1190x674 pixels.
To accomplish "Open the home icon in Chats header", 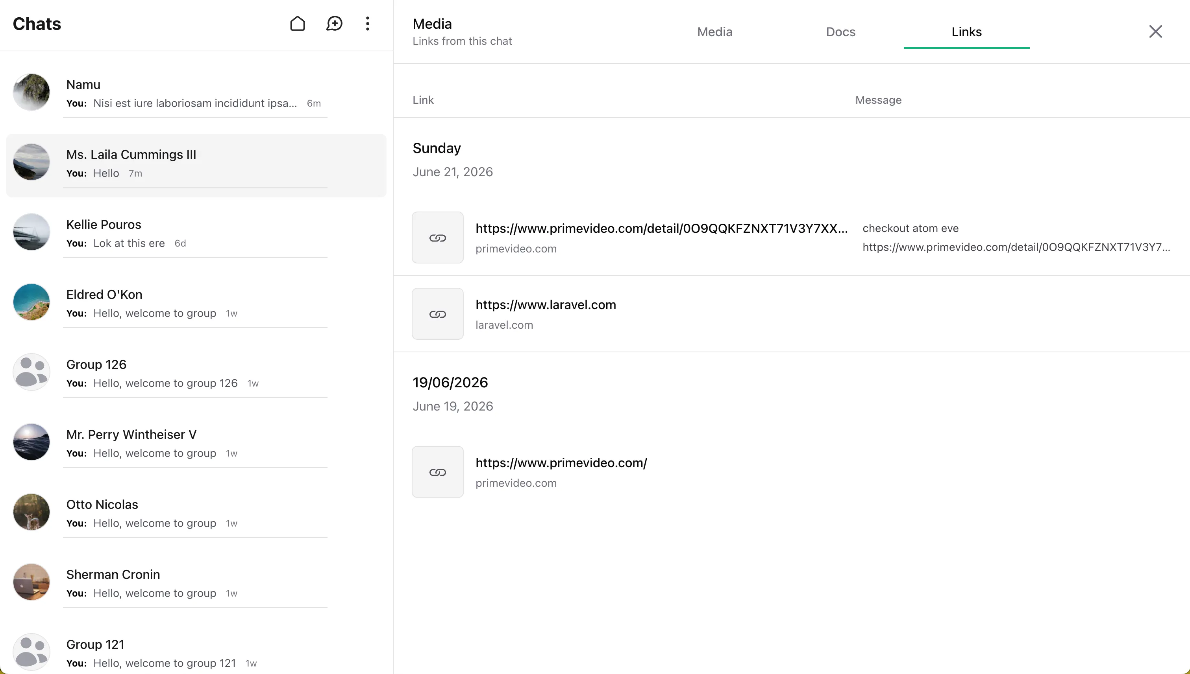I will (298, 24).
